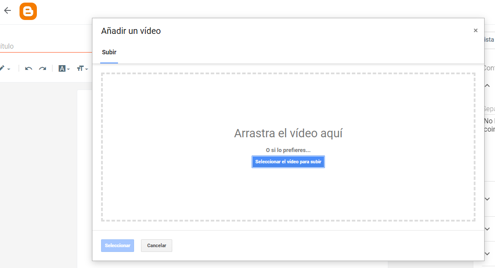Undo the last edit

click(x=29, y=68)
